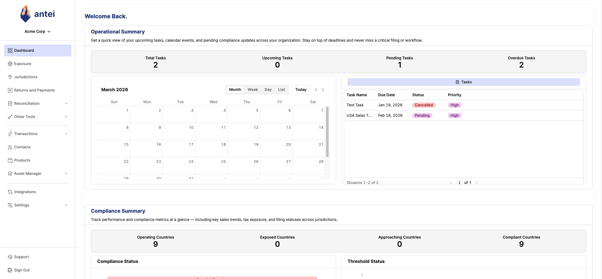Image resolution: width=602 pixels, height=279 pixels.
Task: Click the Asset Manager layers icon
Action: (10, 174)
